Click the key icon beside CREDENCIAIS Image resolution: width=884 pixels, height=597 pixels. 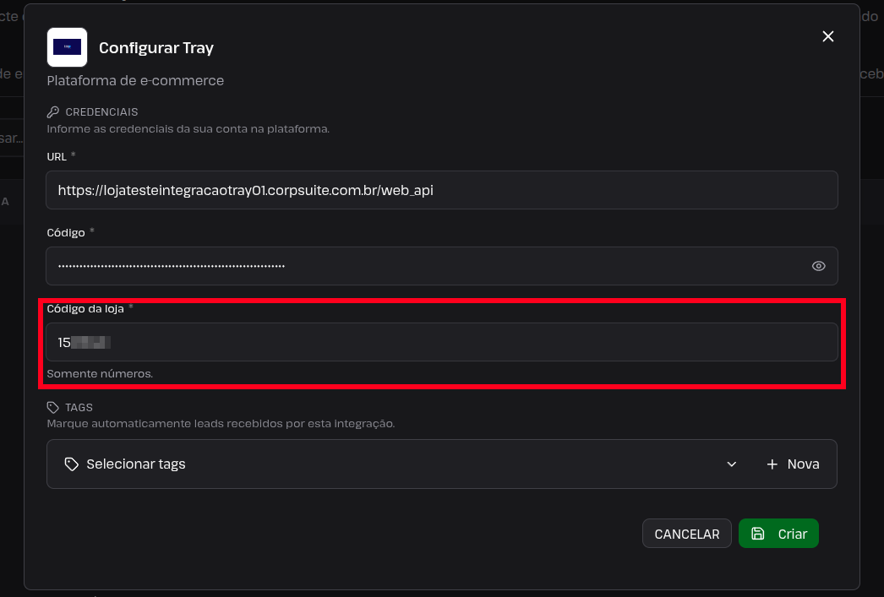(x=53, y=112)
